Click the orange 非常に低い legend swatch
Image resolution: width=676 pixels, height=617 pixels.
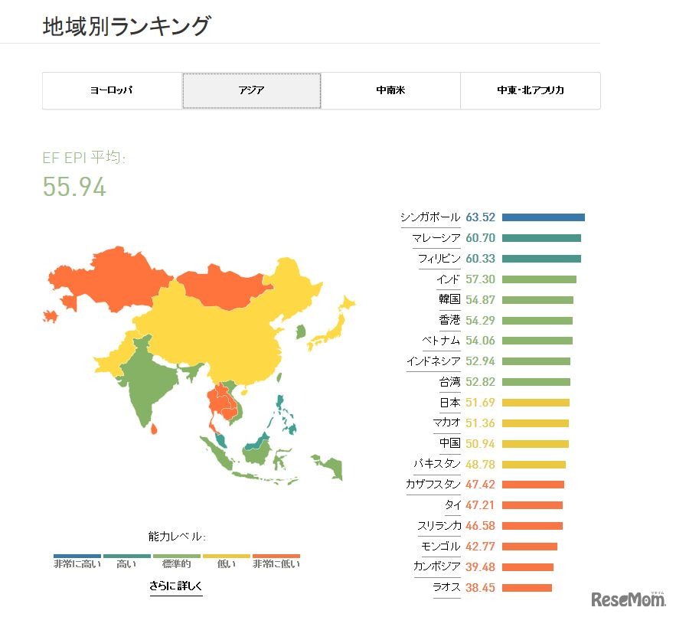tap(276, 557)
